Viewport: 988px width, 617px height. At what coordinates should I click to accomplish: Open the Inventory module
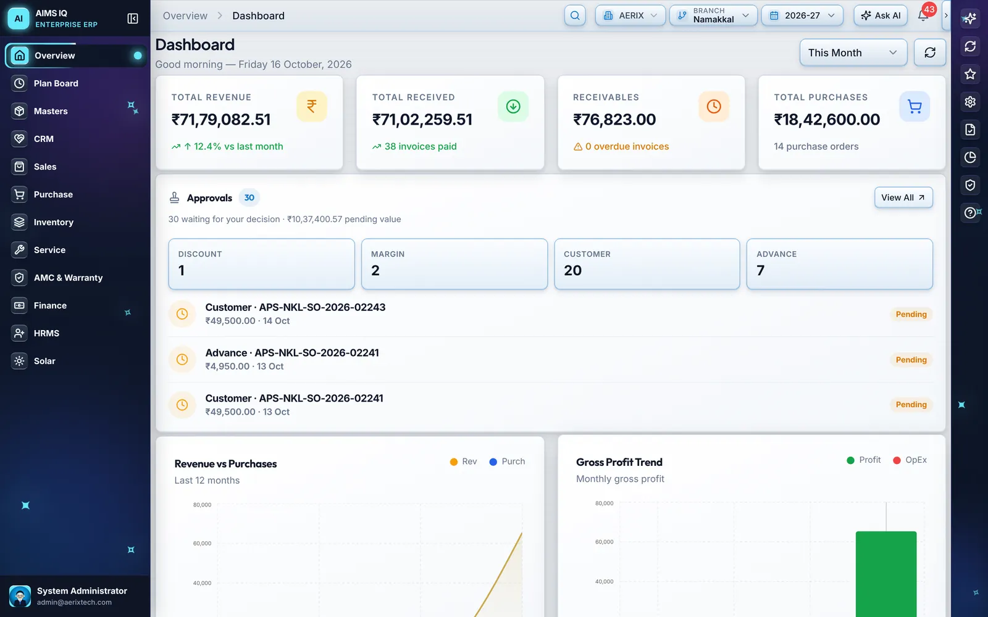tap(75, 222)
